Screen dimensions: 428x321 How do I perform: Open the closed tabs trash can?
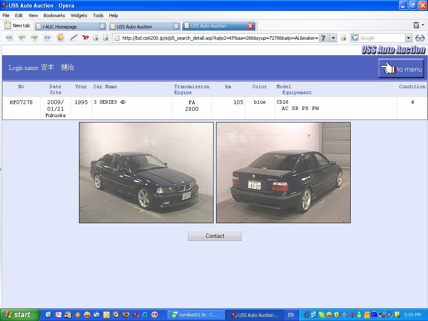(416, 25)
